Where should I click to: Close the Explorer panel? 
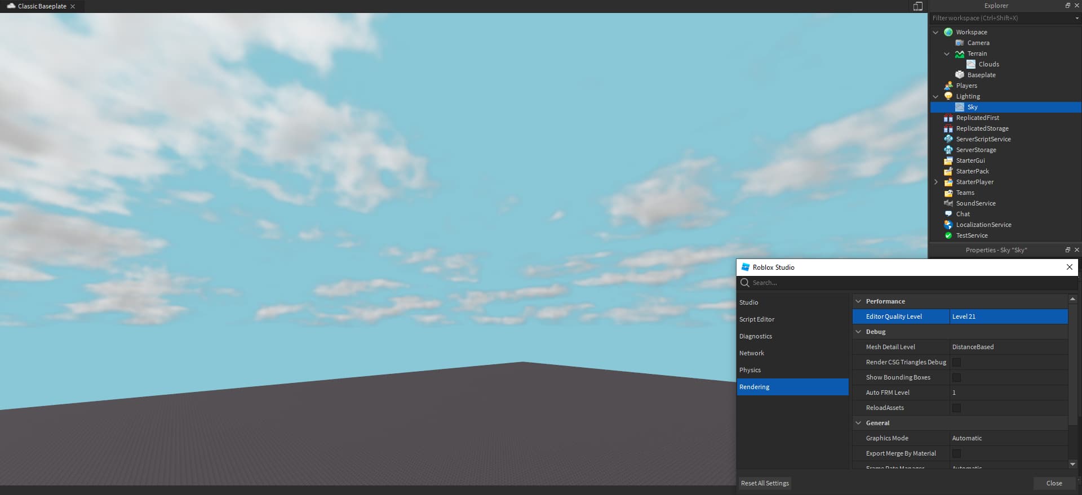pos(1077,6)
